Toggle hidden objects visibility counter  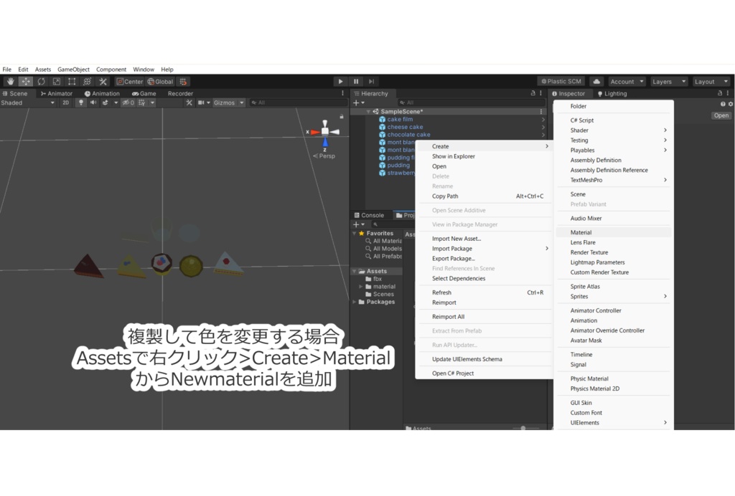pyautogui.click(x=128, y=102)
